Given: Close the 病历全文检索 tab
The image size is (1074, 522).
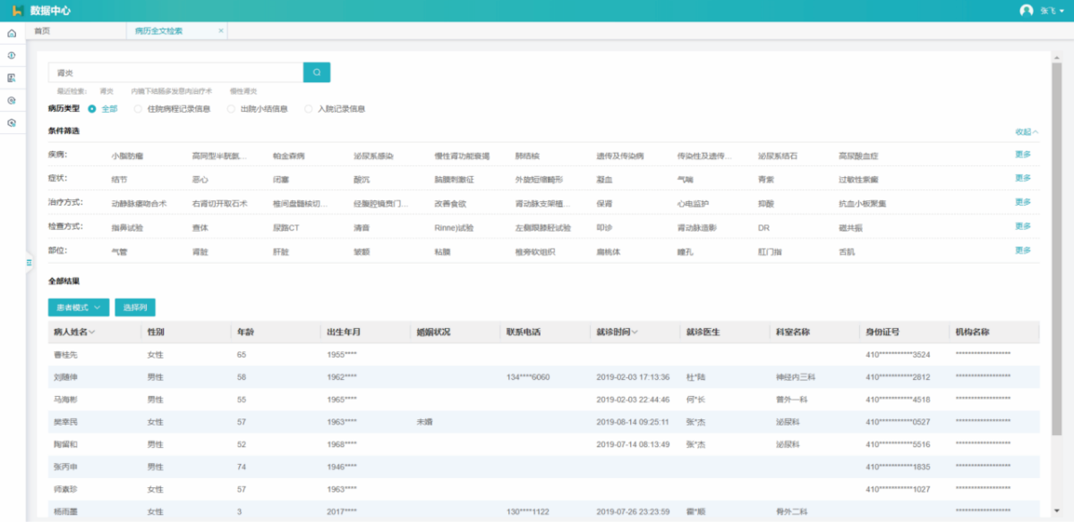Looking at the screenshot, I should (x=221, y=30).
